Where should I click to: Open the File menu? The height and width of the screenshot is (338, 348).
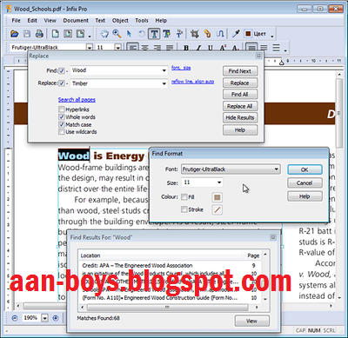pos(16,21)
